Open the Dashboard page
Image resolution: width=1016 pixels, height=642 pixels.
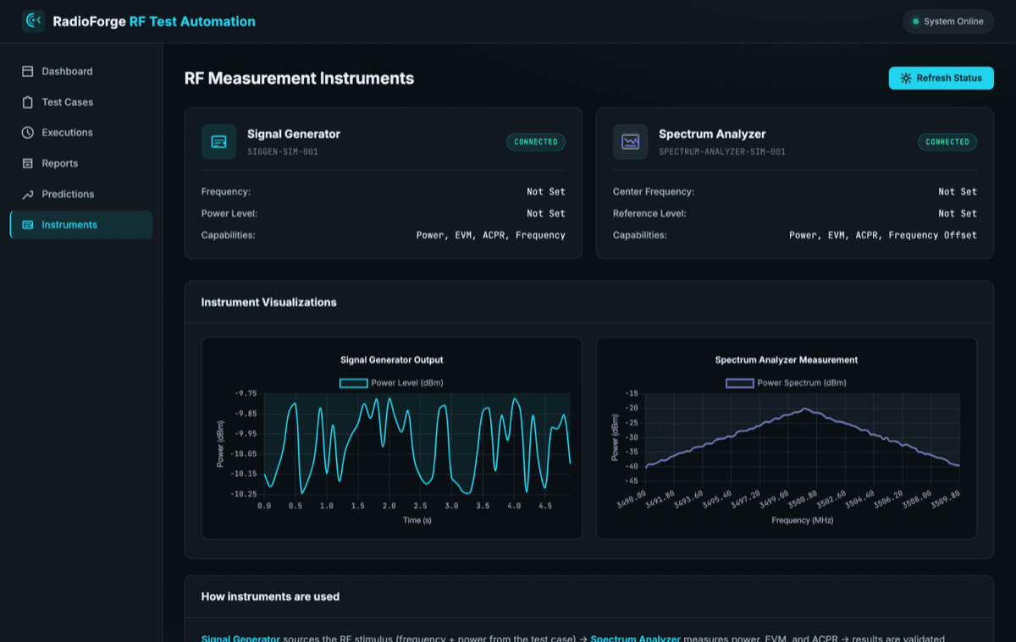[x=81, y=71]
